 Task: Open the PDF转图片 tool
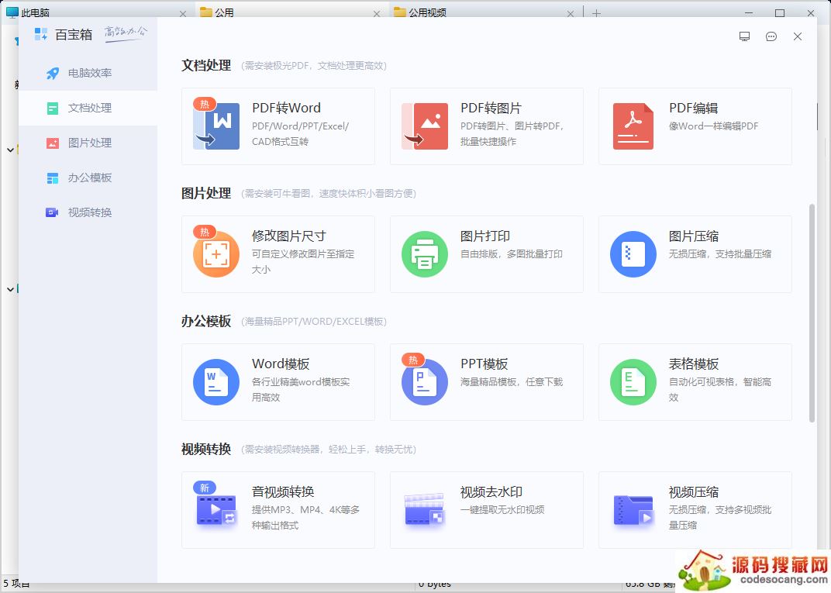click(x=486, y=126)
